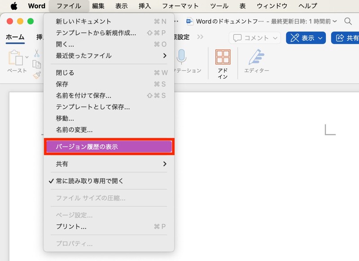This screenshot has height=261, width=359.
Task: Click the pen icon on the 表示 button
Action: (x=296, y=38)
